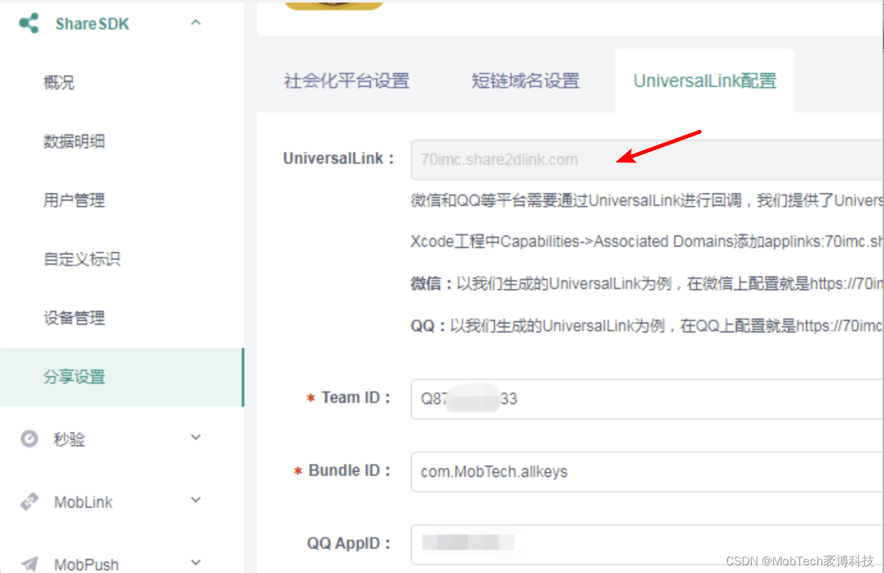Click the 微信和QQ等平台 description line
884x573 pixels.
(647, 201)
